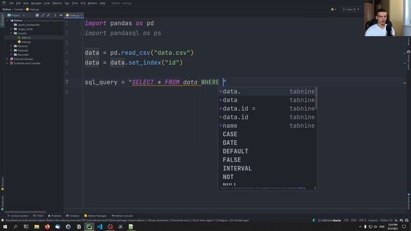This screenshot has height=231, width=411.
Task: Select INTERVAL keyword in completion list
Action: click(267, 168)
